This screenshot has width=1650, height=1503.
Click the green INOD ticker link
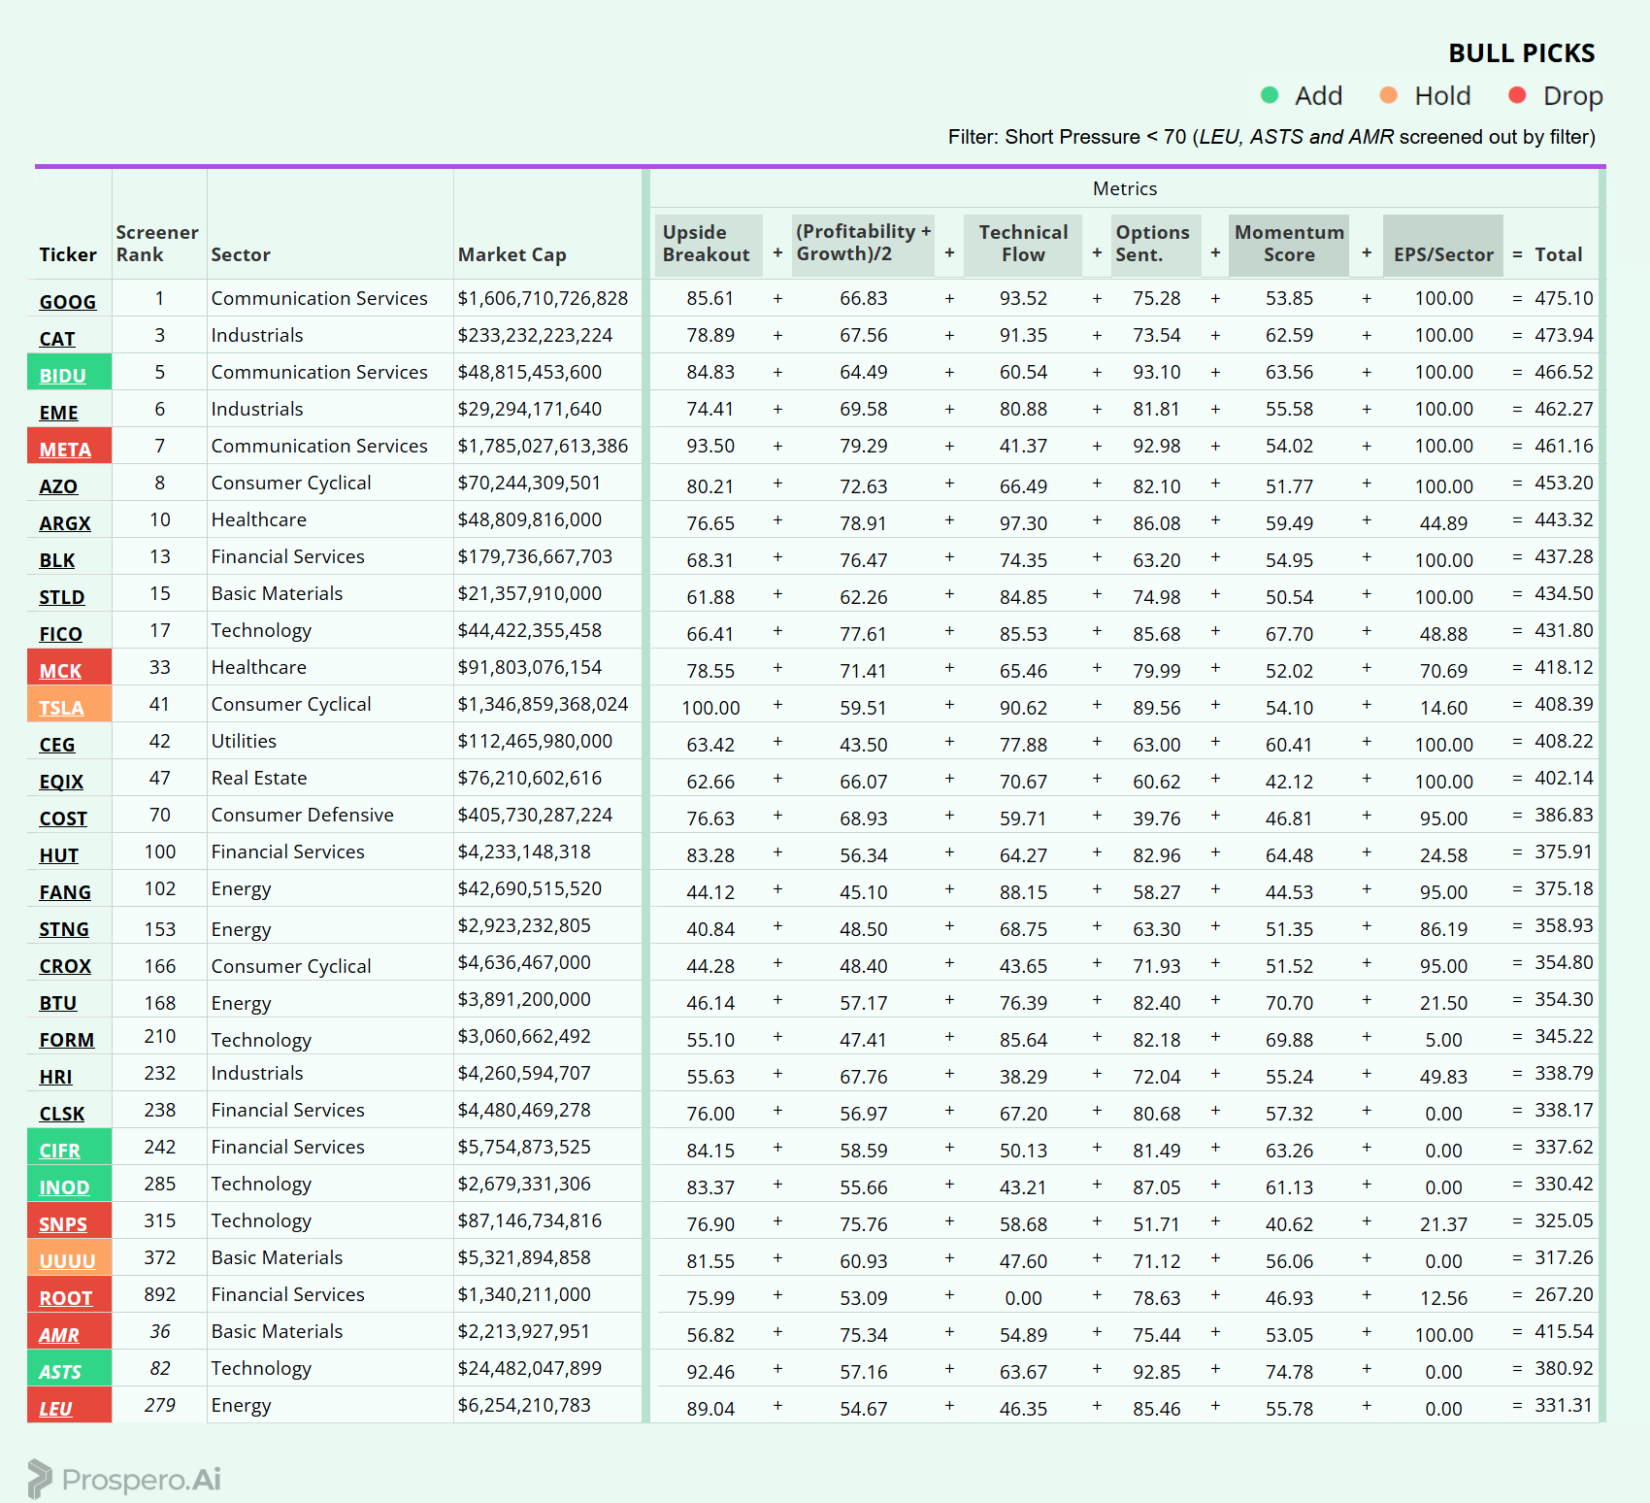coord(64,1187)
